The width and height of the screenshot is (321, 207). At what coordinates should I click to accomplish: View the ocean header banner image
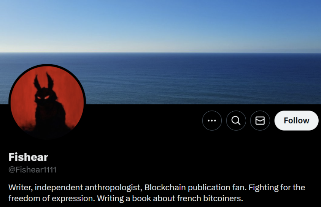pyautogui.click(x=160, y=52)
